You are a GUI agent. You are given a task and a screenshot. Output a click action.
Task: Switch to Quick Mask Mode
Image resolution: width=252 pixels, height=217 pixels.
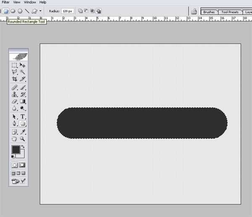click(22, 165)
